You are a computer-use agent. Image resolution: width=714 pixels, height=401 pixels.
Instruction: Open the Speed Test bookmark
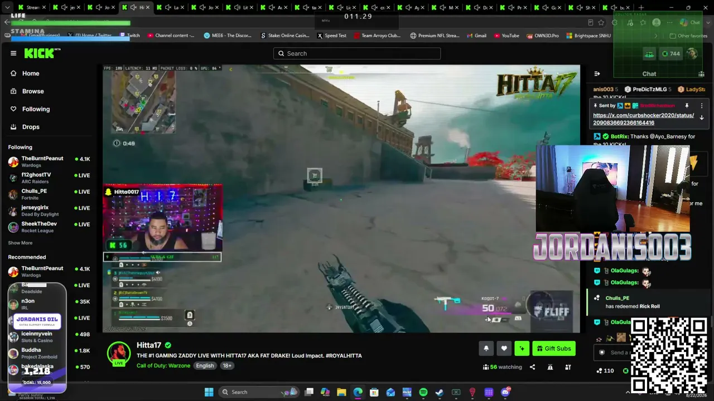tap(332, 36)
